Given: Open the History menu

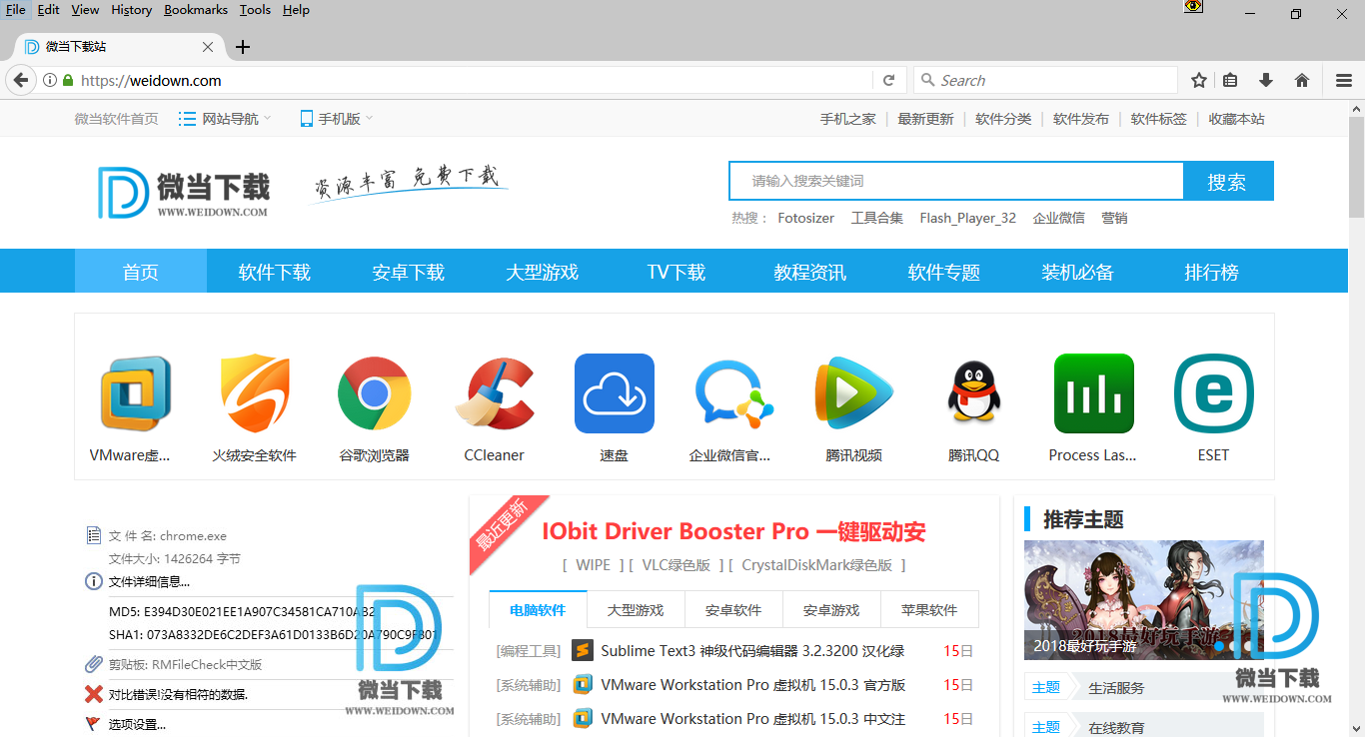Looking at the screenshot, I should [x=132, y=10].
